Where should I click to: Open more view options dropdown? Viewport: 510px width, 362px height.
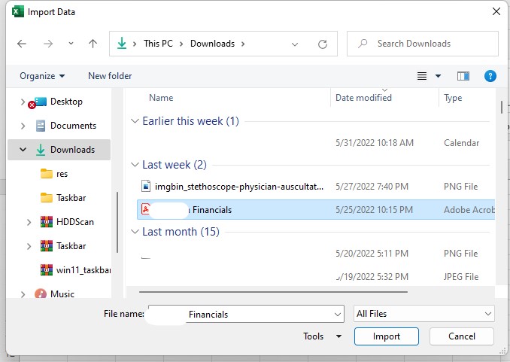pos(438,76)
